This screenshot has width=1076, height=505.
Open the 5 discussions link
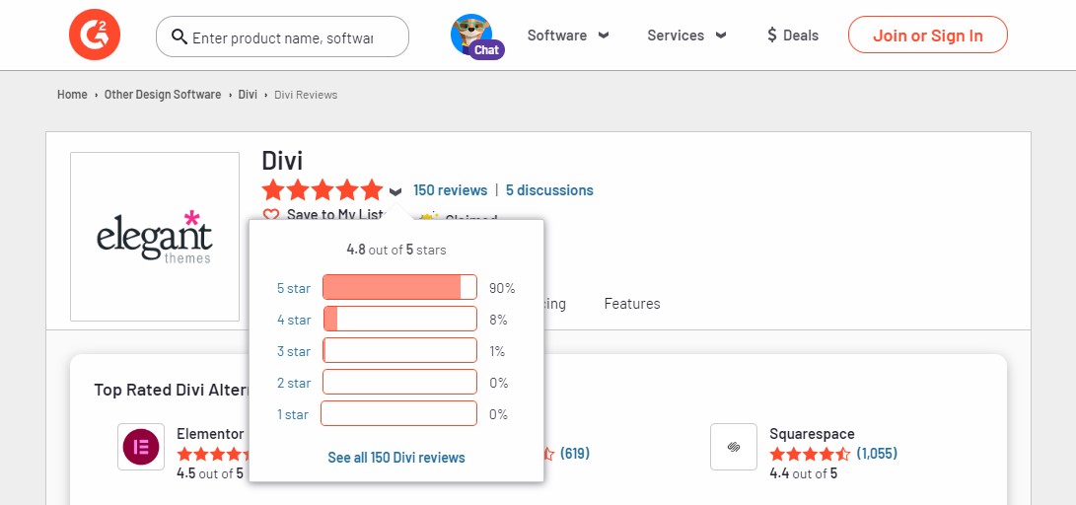point(549,190)
